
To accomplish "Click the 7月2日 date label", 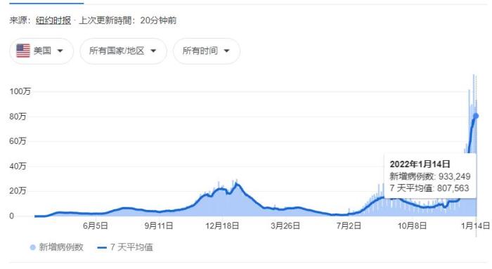I will pos(349,225).
